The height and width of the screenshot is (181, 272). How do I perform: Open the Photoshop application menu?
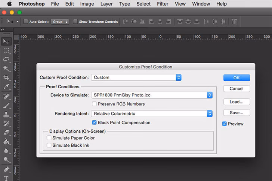pos(31,4)
